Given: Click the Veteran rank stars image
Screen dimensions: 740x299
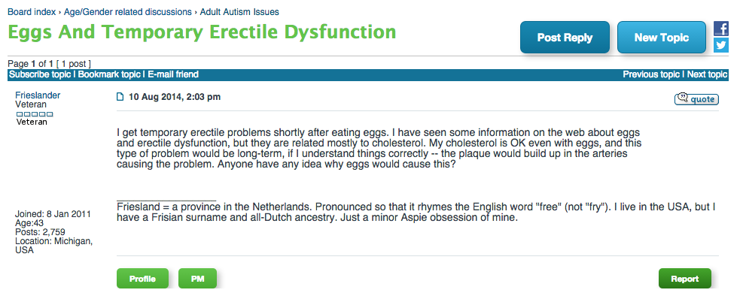Looking at the screenshot, I should pos(35,114).
